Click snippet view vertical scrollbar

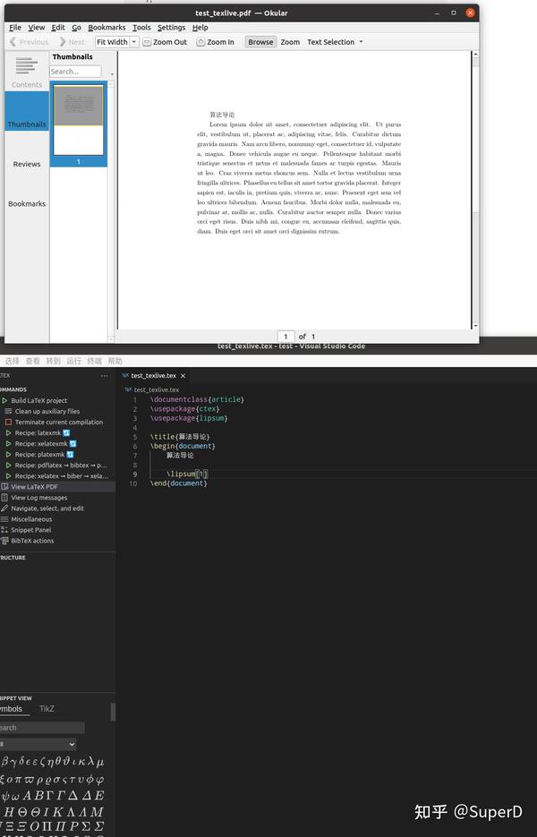[113, 712]
